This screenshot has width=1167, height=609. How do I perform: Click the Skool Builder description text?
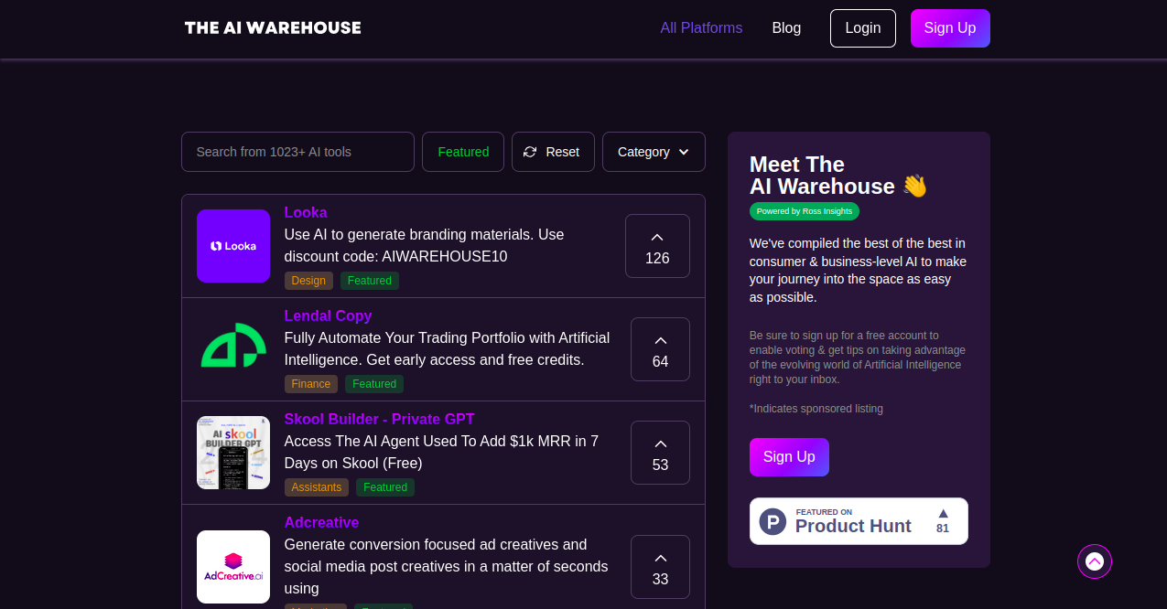[441, 453]
